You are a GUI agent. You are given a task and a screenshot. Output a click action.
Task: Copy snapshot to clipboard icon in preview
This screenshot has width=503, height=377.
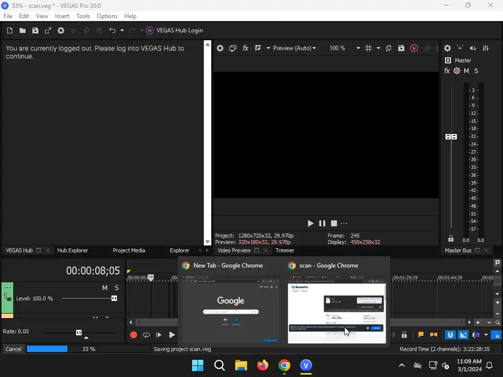click(389, 48)
